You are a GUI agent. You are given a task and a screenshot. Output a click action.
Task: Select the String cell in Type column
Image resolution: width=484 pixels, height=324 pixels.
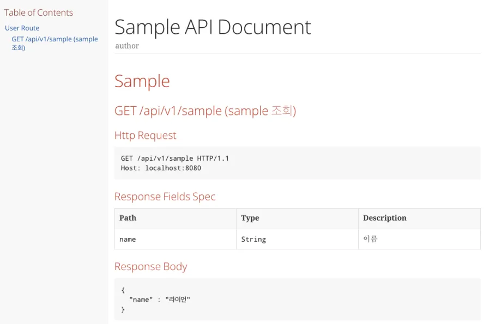[x=297, y=239]
